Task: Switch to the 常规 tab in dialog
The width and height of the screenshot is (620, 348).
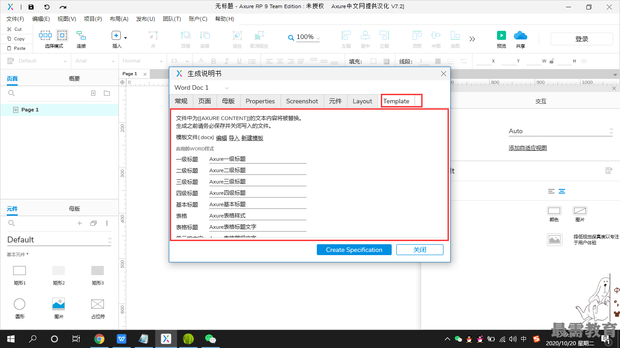Action: pos(181,101)
